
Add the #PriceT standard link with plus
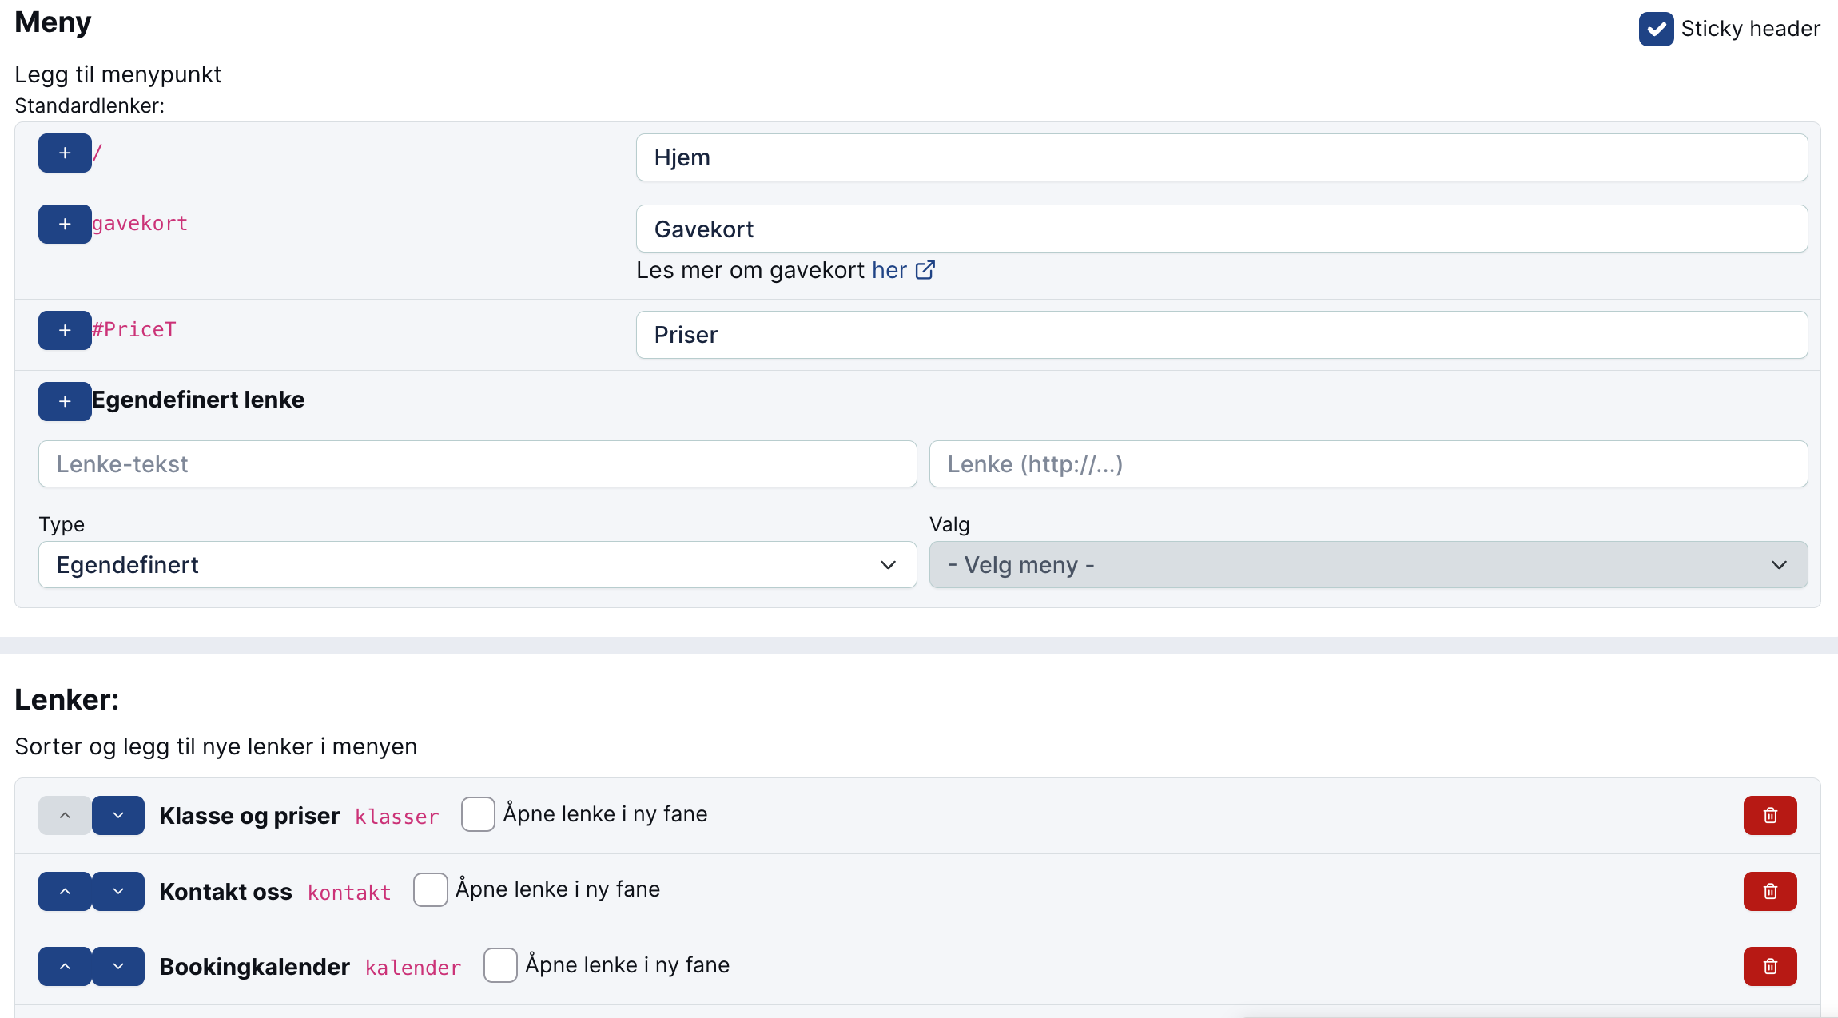coord(65,330)
